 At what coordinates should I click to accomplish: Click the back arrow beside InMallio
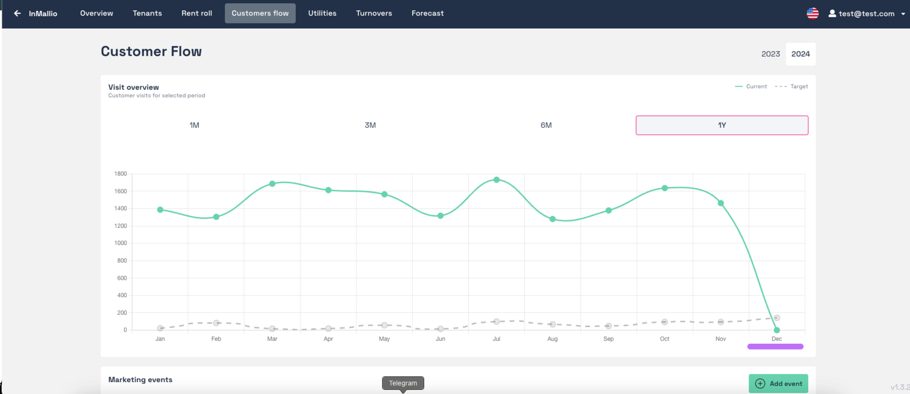point(17,14)
